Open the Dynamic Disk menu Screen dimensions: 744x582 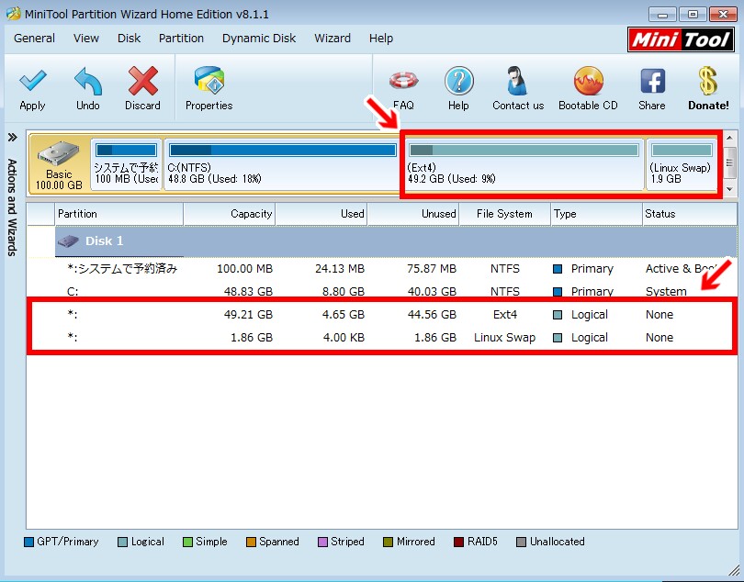(259, 39)
